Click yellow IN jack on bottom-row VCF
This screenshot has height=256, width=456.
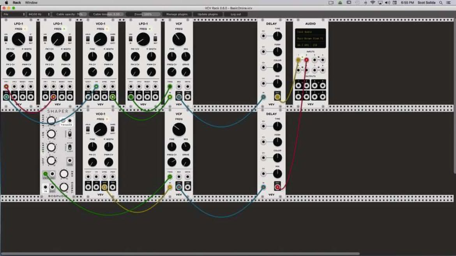[x=170, y=187]
